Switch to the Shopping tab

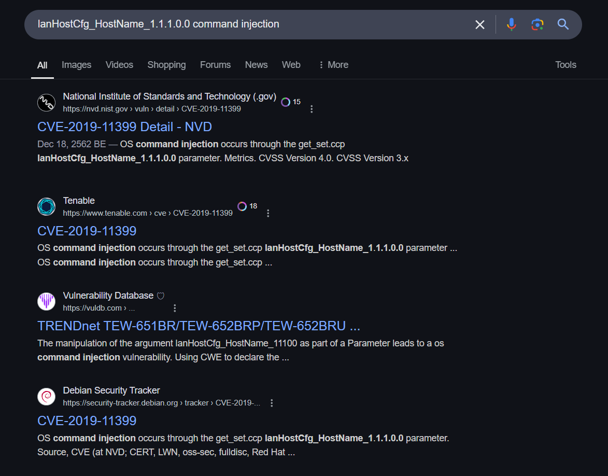166,65
